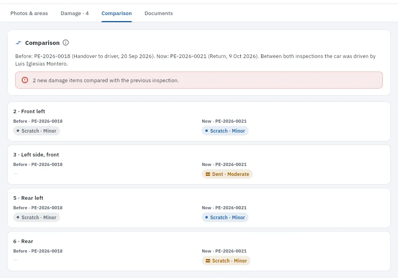398x278 pixels.
Task: Click the Before Scratch · Minor badge for Rear left
Action: 37,218
